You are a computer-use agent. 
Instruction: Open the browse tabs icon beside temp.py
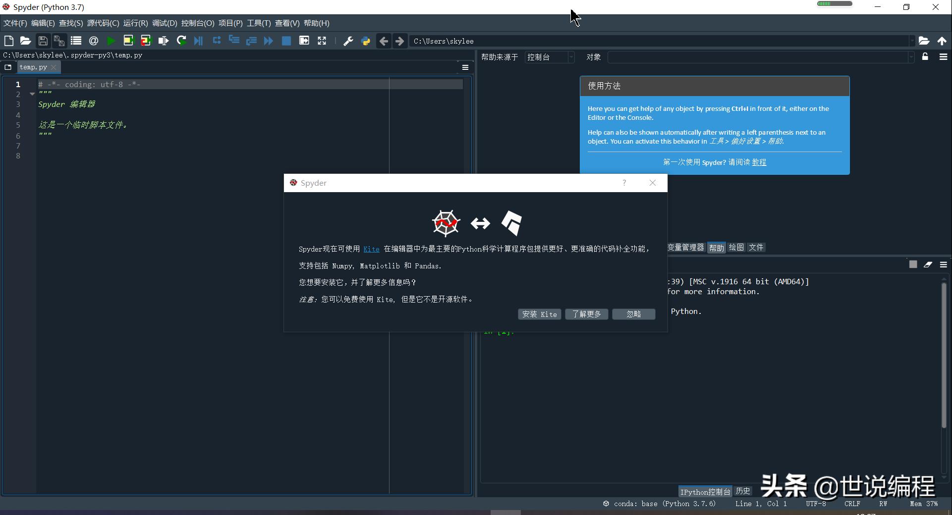tap(8, 67)
